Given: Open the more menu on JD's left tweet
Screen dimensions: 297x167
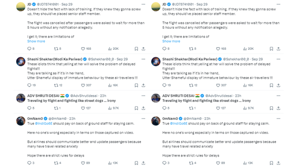Looking at the screenshot, I should [143, 4].
